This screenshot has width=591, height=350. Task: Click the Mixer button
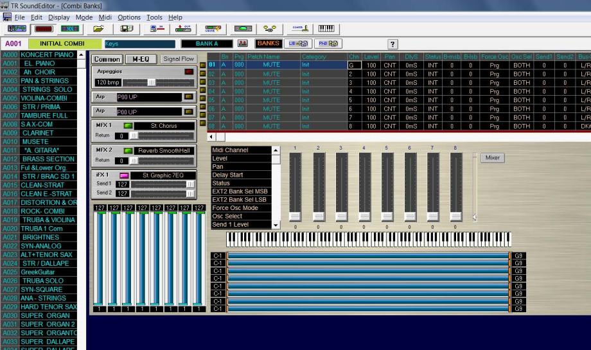492,157
